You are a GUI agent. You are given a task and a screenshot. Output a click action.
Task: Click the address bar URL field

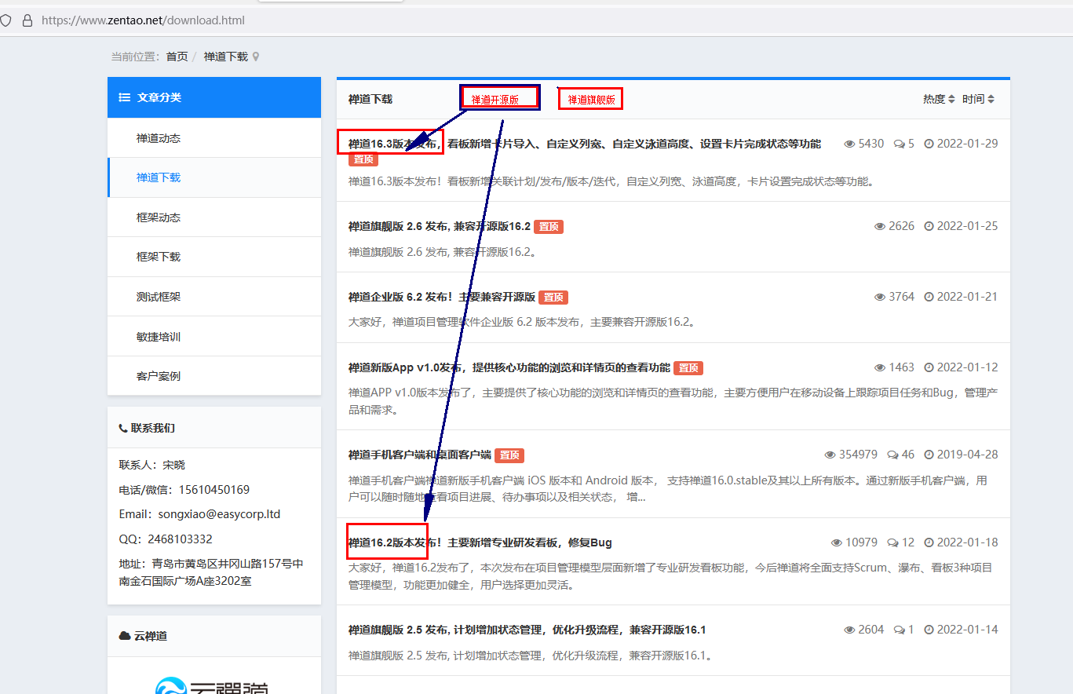click(143, 20)
